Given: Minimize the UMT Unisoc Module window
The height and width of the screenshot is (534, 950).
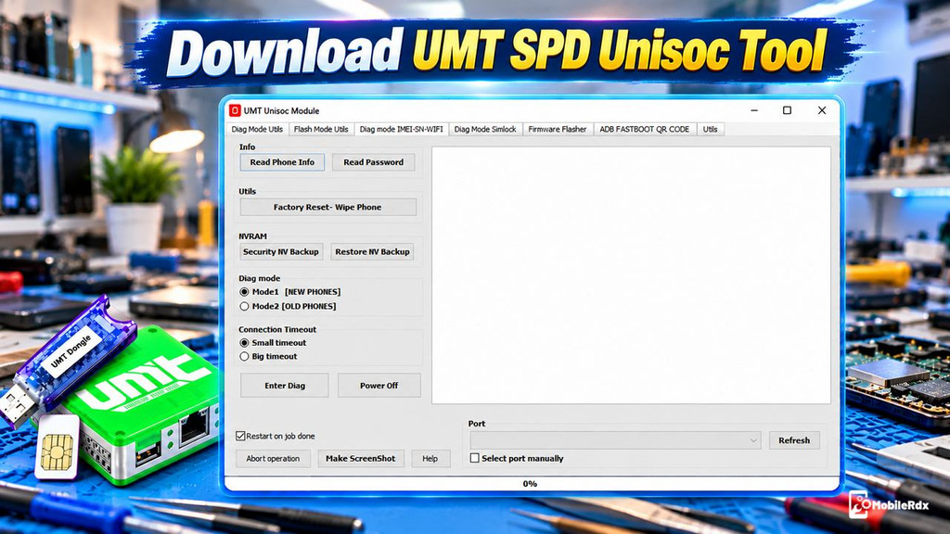Looking at the screenshot, I should (754, 111).
